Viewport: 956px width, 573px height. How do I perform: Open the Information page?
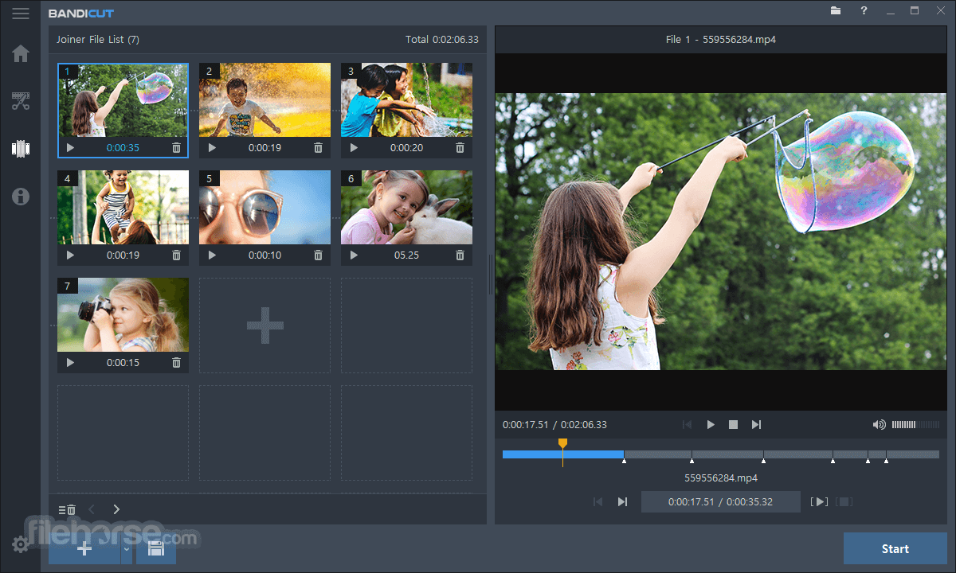click(21, 197)
